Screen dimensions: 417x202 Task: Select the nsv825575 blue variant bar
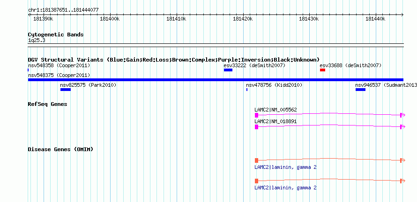click(x=66, y=90)
